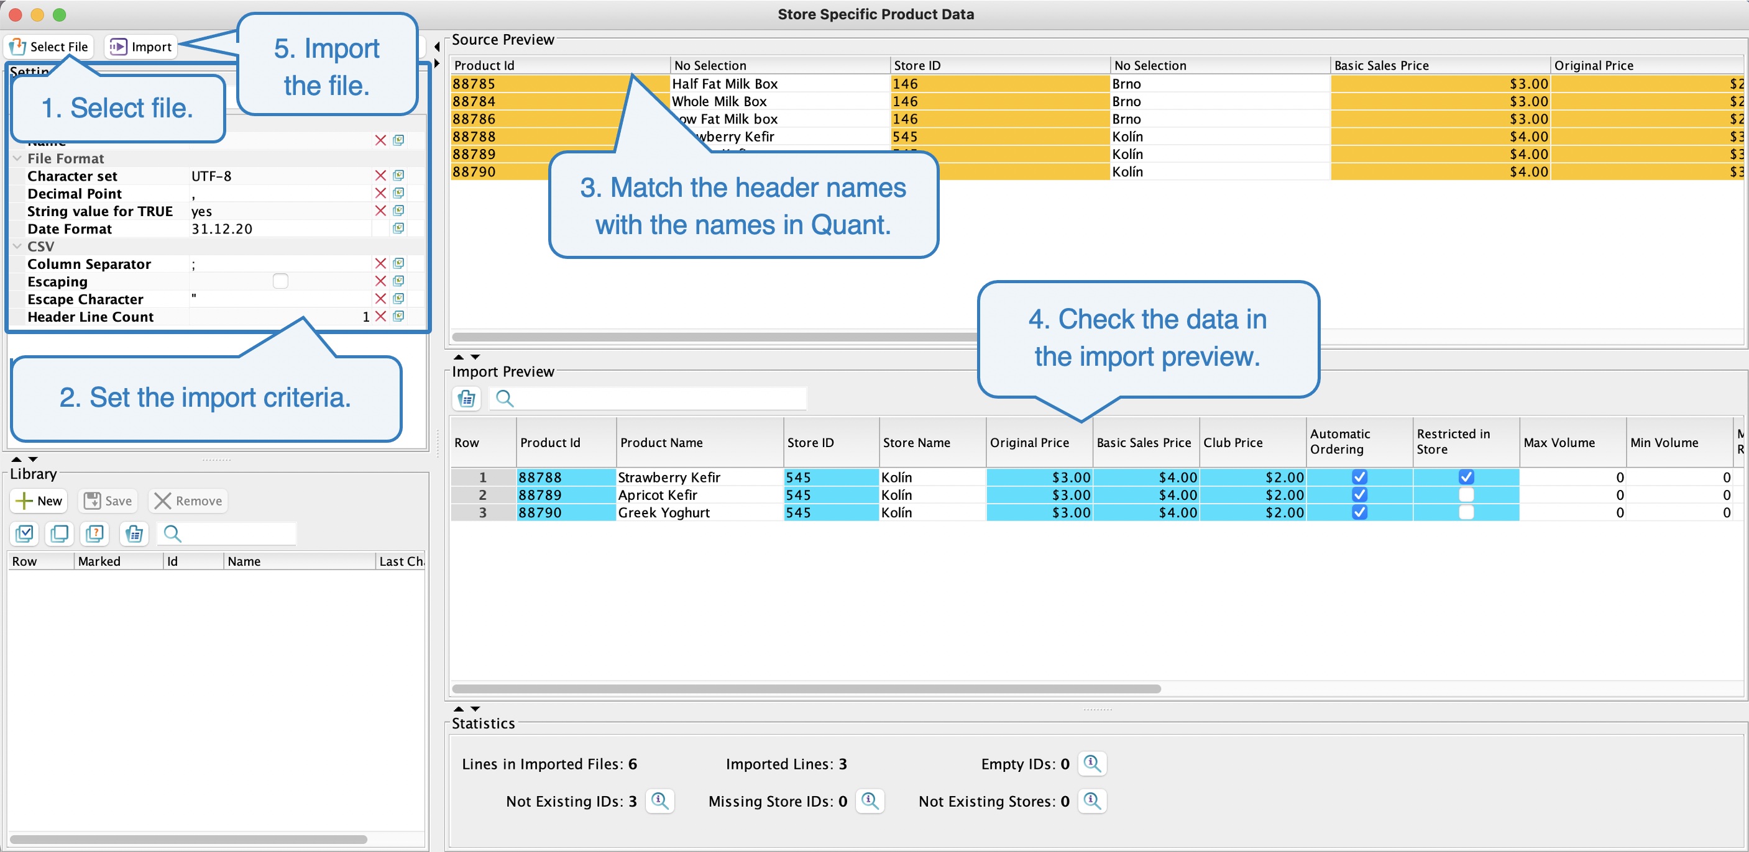Clear the Character set value with red X
The image size is (1749, 852).
point(380,176)
